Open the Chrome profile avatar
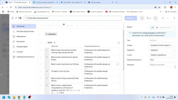Image resolution: width=178 pixels, height=100 pixels. 171,7
